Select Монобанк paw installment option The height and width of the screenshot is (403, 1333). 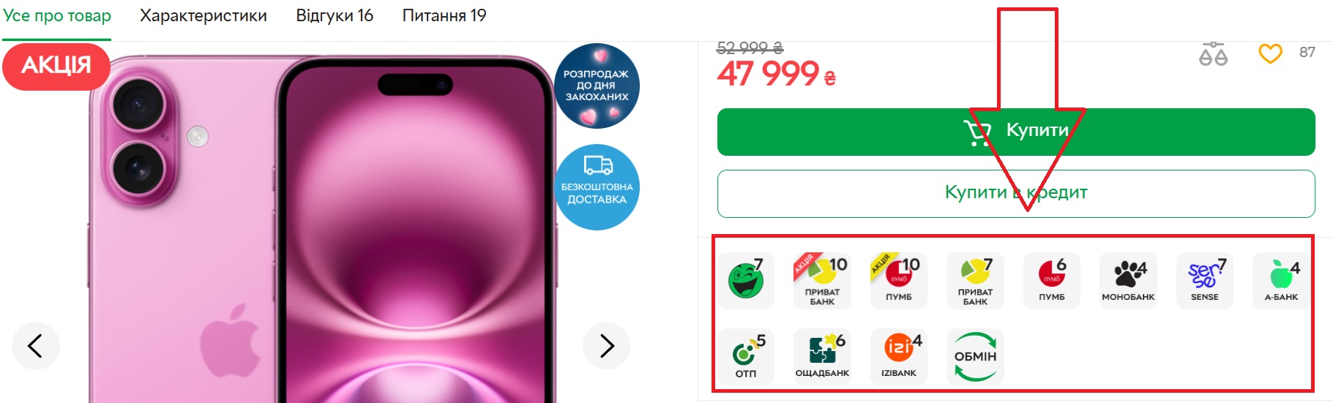[1128, 281]
